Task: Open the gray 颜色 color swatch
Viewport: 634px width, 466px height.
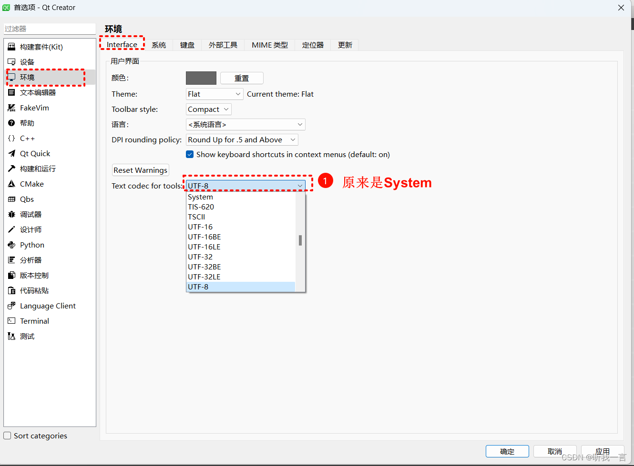Action: [201, 78]
